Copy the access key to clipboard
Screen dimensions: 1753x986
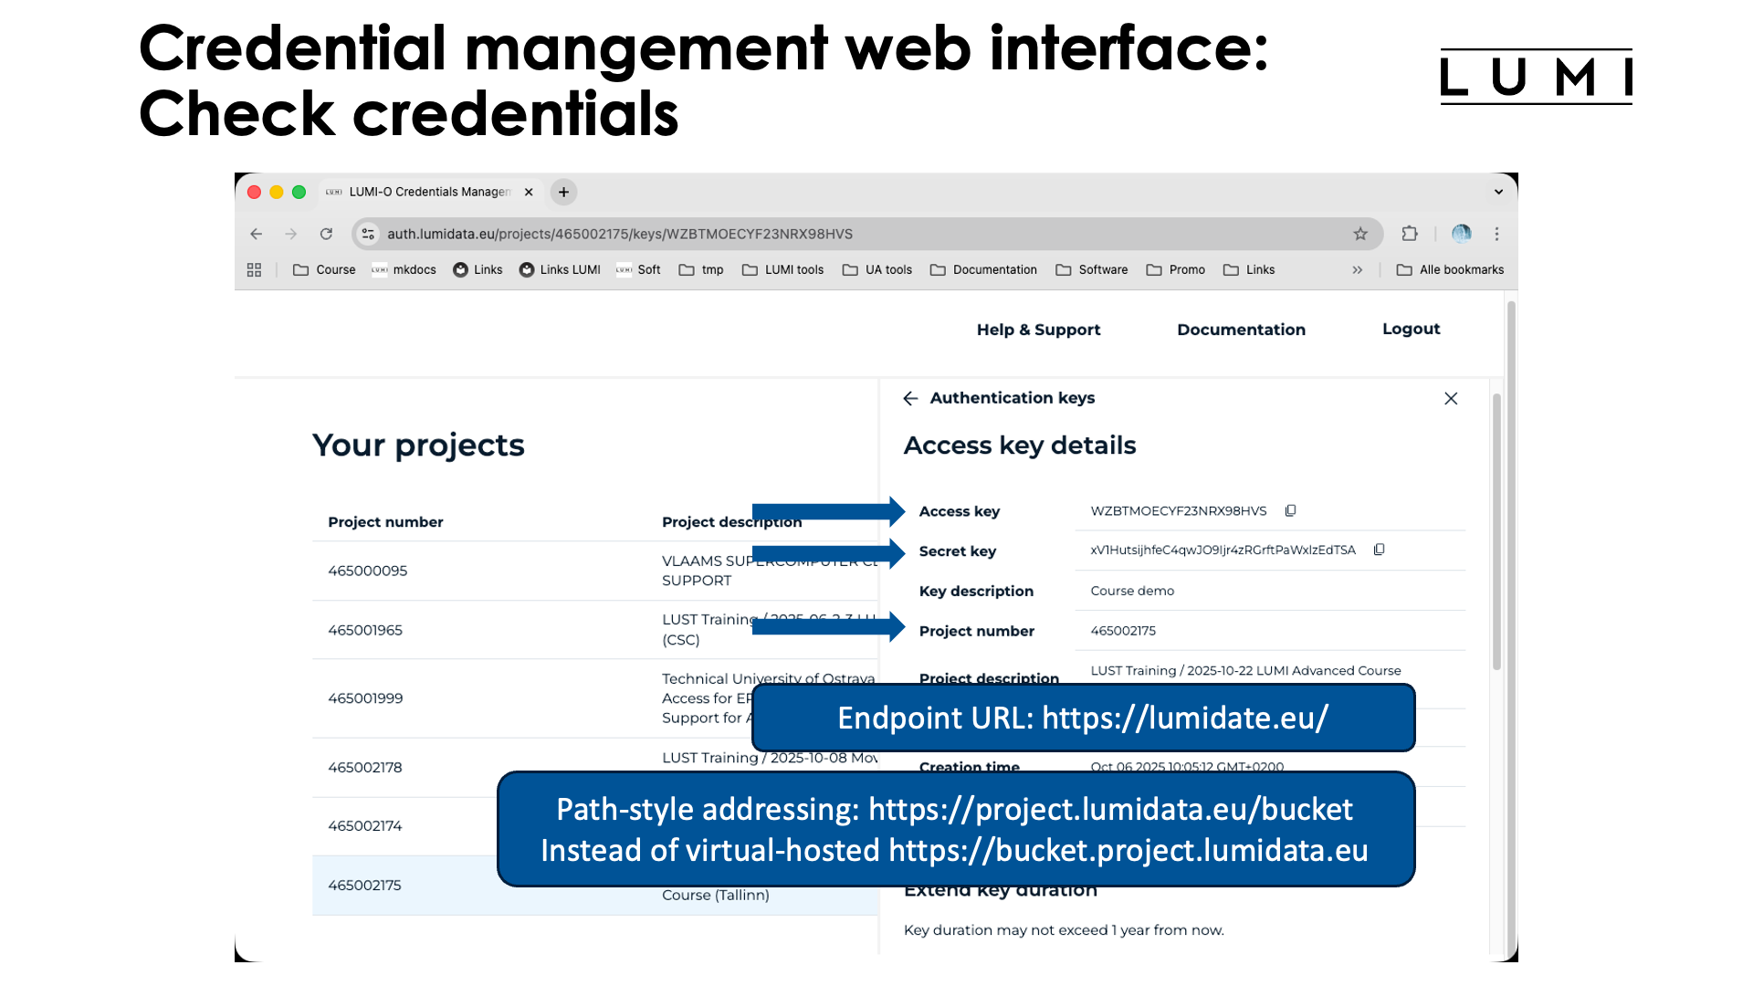click(1290, 510)
